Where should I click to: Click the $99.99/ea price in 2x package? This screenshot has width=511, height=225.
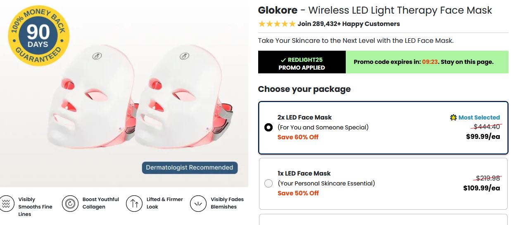pyautogui.click(x=483, y=136)
